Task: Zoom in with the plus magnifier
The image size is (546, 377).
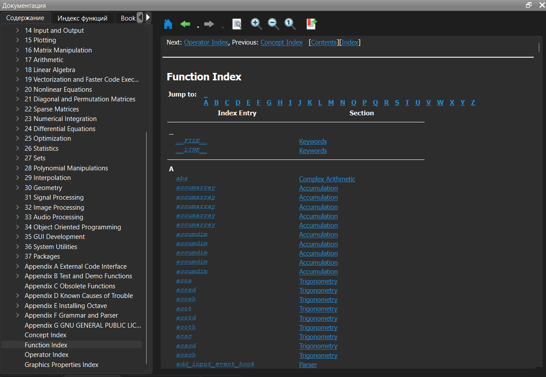Action: tap(256, 24)
